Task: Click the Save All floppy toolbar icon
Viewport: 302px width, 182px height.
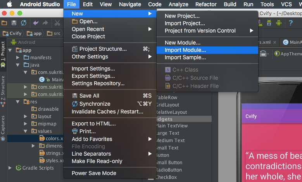Action: point(14,23)
